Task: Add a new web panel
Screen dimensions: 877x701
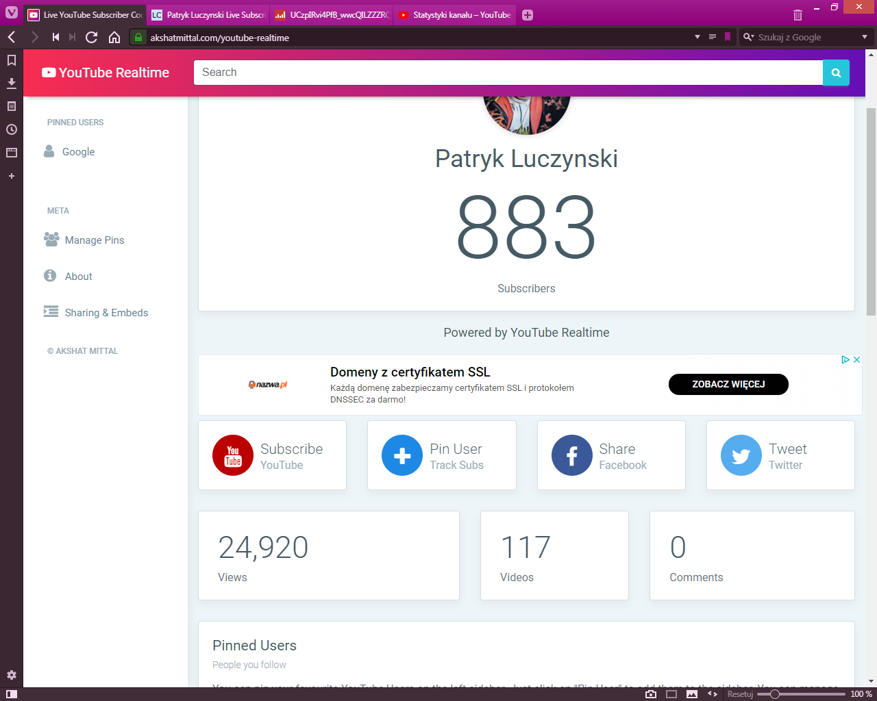Action: point(12,176)
